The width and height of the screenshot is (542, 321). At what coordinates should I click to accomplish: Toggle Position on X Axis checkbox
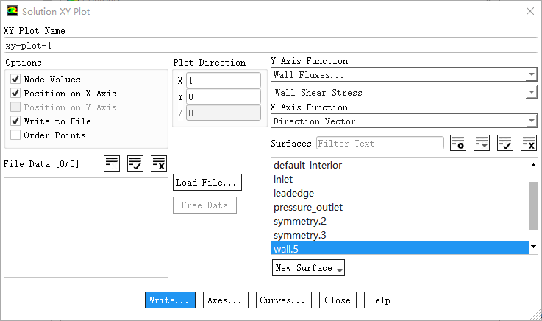coord(15,94)
